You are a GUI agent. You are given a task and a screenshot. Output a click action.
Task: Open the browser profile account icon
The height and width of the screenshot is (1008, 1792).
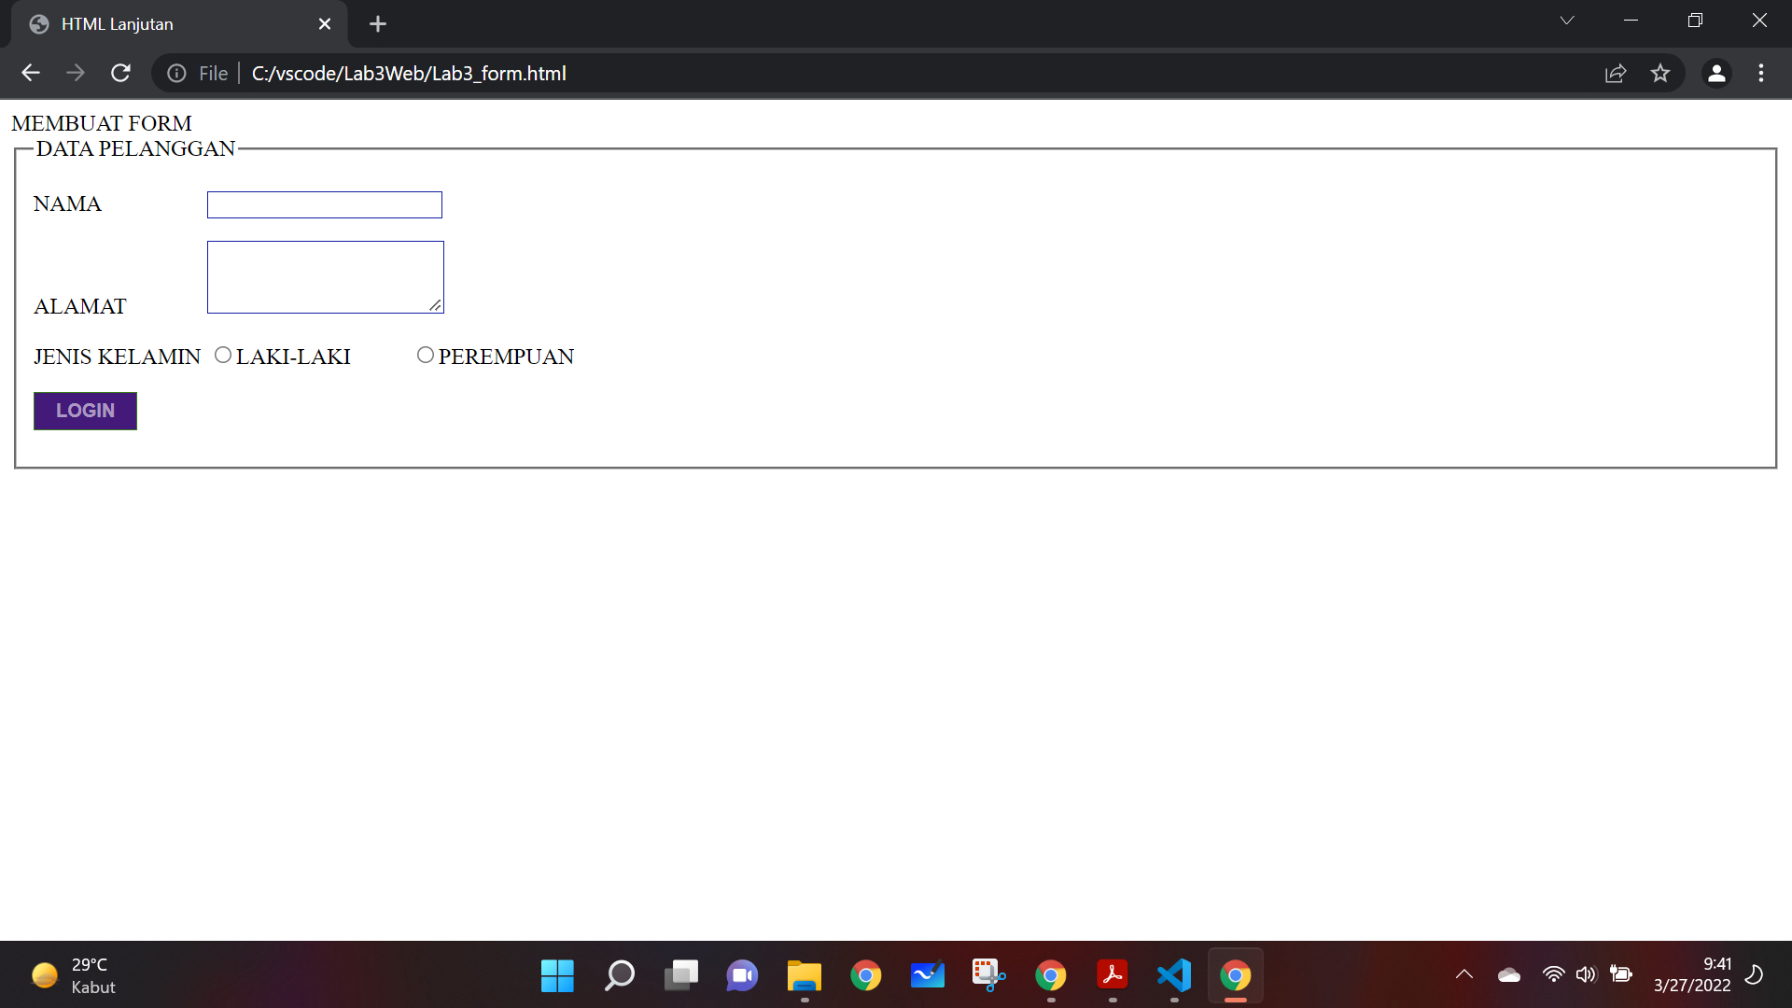point(1717,73)
